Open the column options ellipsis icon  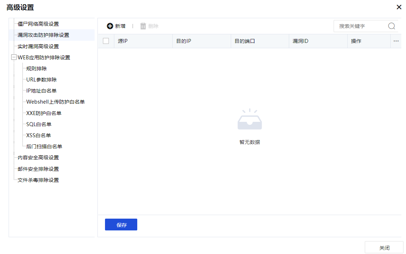point(396,41)
